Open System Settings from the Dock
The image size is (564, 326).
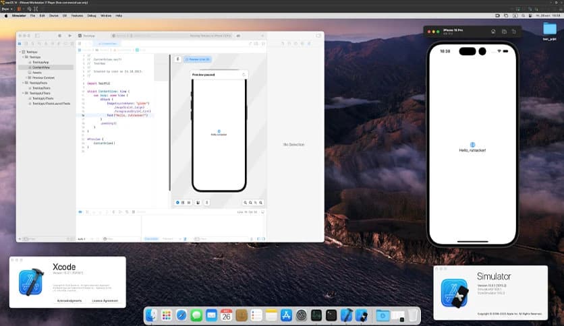[302, 316]
